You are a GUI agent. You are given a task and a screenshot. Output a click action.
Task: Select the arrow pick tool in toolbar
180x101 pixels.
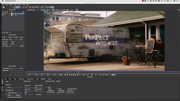pos(15,7)
